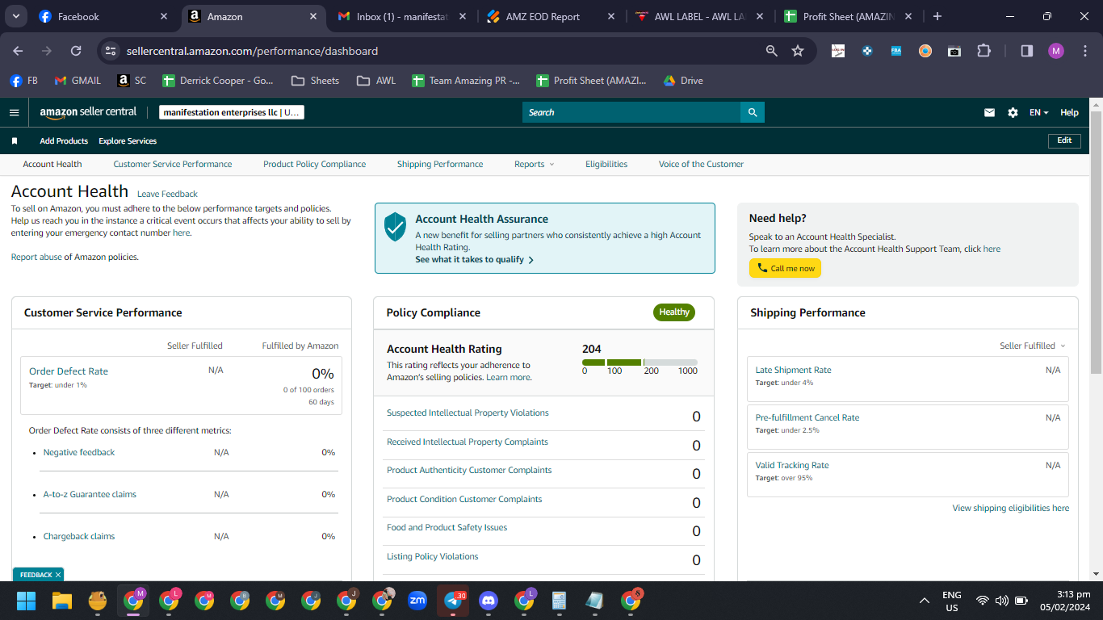
Task: Click View shipping eligibilities here link
Action: pos(1011,509)
